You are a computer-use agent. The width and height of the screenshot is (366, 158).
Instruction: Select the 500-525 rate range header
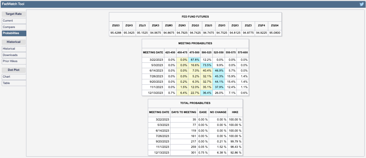click(x=206, y=52)
